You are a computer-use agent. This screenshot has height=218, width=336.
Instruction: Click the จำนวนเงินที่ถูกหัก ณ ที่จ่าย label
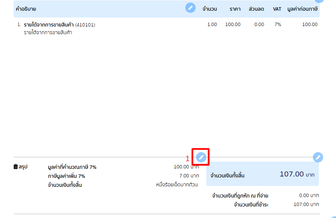(240, 195)
